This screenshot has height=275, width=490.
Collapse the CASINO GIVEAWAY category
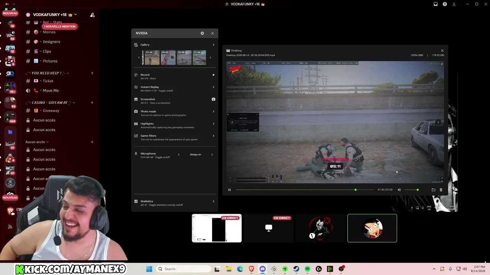pos(50,102)
